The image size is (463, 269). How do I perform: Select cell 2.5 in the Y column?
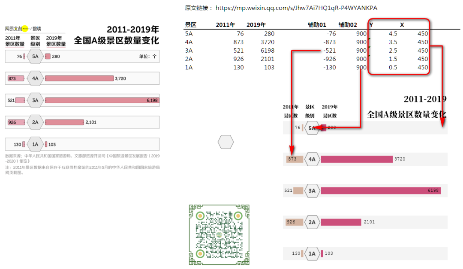pyautogui.click(x=393, y=51)
